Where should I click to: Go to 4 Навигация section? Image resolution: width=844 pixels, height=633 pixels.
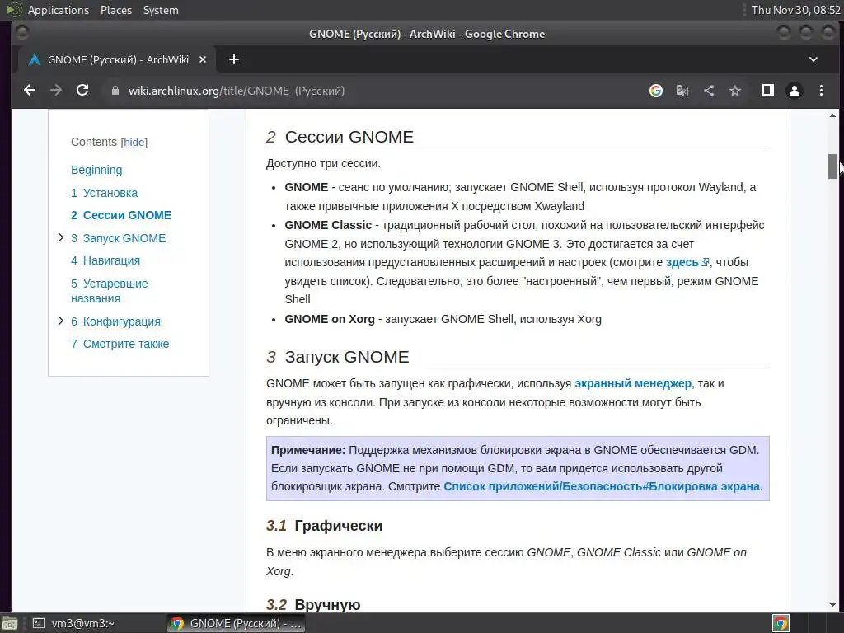click(x=105, y=260)
